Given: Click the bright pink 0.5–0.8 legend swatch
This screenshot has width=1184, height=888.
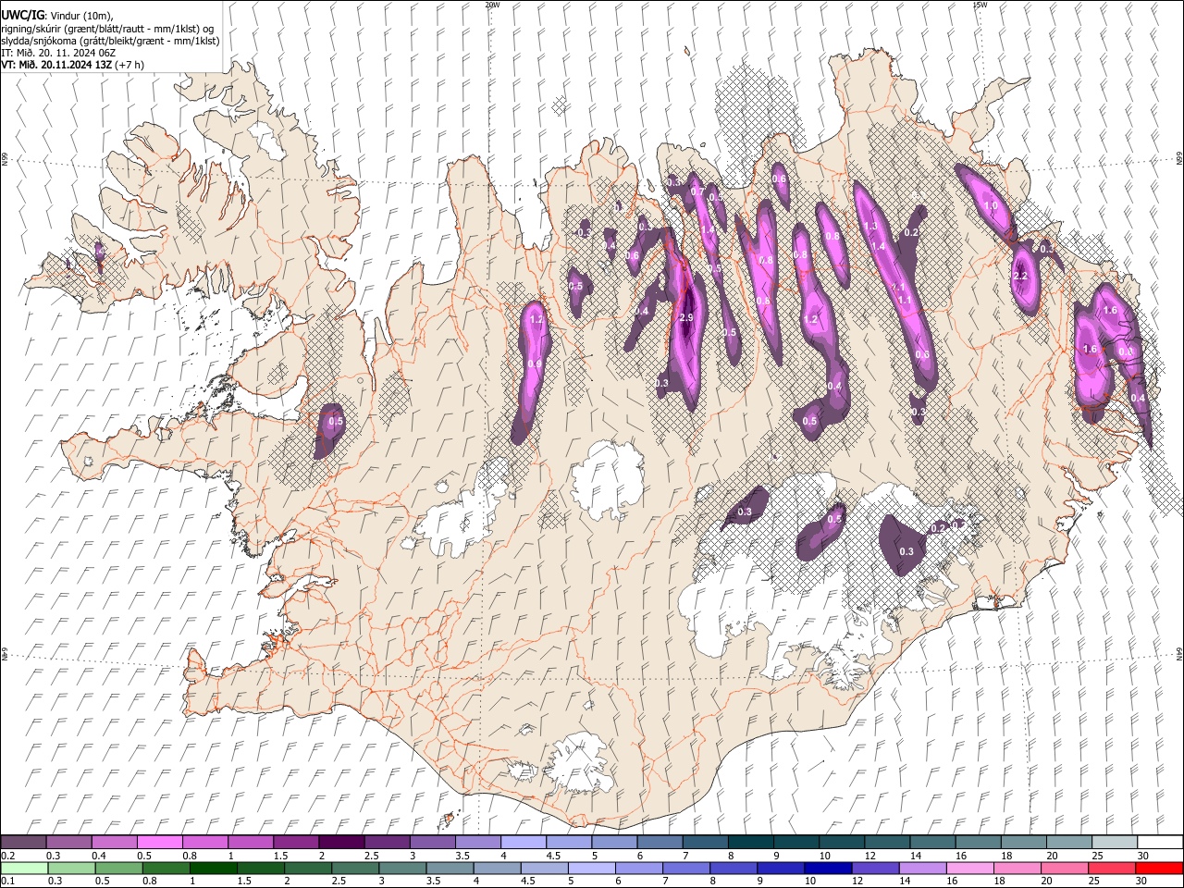Looking at the screenshot, I should pos(159,843).
